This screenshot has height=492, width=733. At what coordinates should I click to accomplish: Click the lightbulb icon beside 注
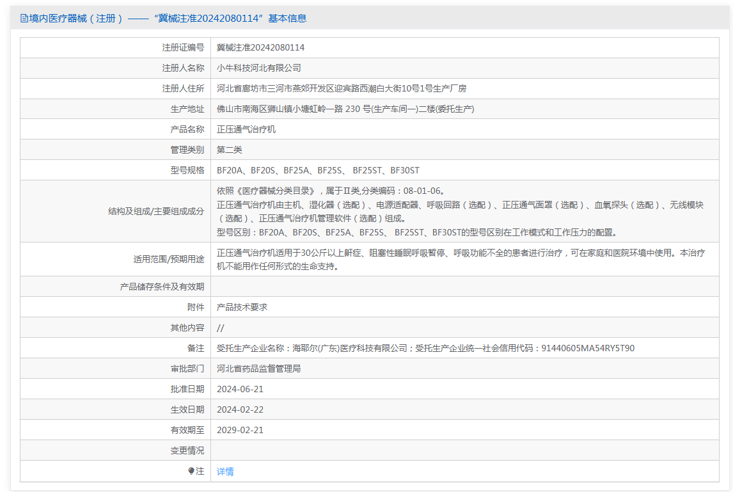coord(191,471)
